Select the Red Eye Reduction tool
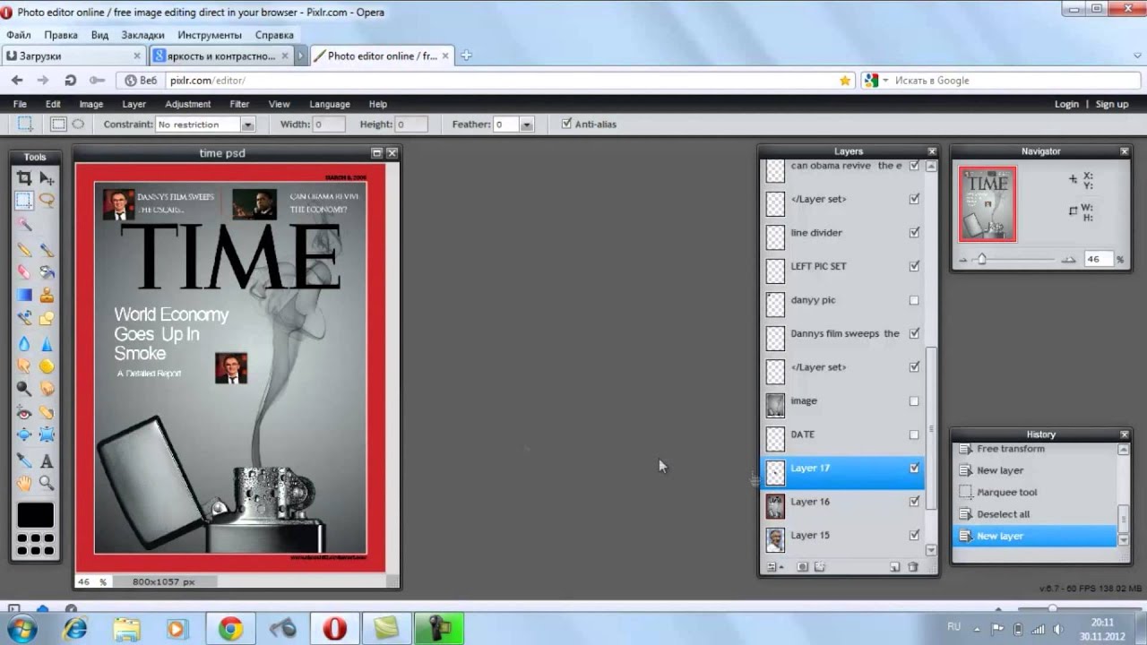1147x645 pixels. (x=24, y=412)
